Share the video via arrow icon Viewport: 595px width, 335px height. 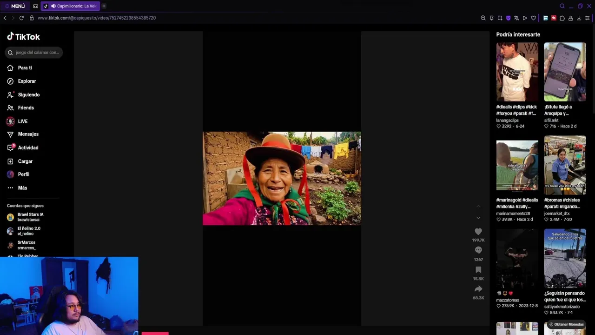click(x=478, y=289)
